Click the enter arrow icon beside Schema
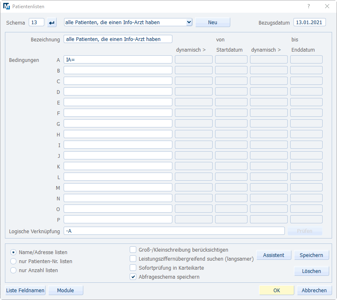The image size is (337, 300). 52,23
